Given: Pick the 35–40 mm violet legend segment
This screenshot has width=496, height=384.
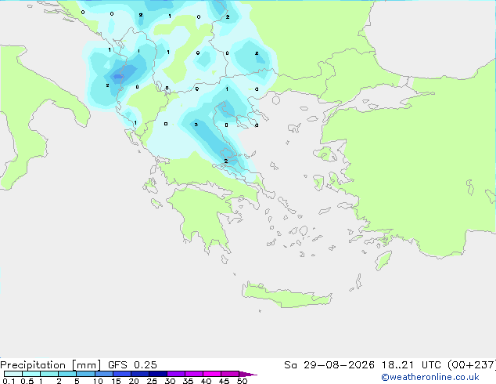Looking at the screenshot, I should 194,374.
